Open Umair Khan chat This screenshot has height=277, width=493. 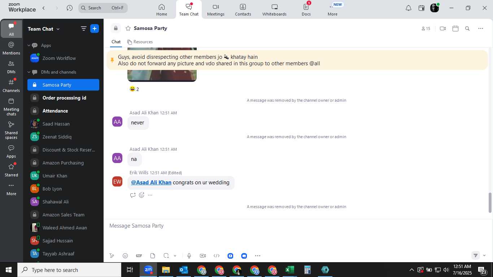pos(63,176)
